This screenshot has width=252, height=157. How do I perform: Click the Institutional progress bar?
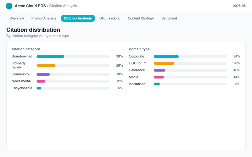click(x=190, y=84)
